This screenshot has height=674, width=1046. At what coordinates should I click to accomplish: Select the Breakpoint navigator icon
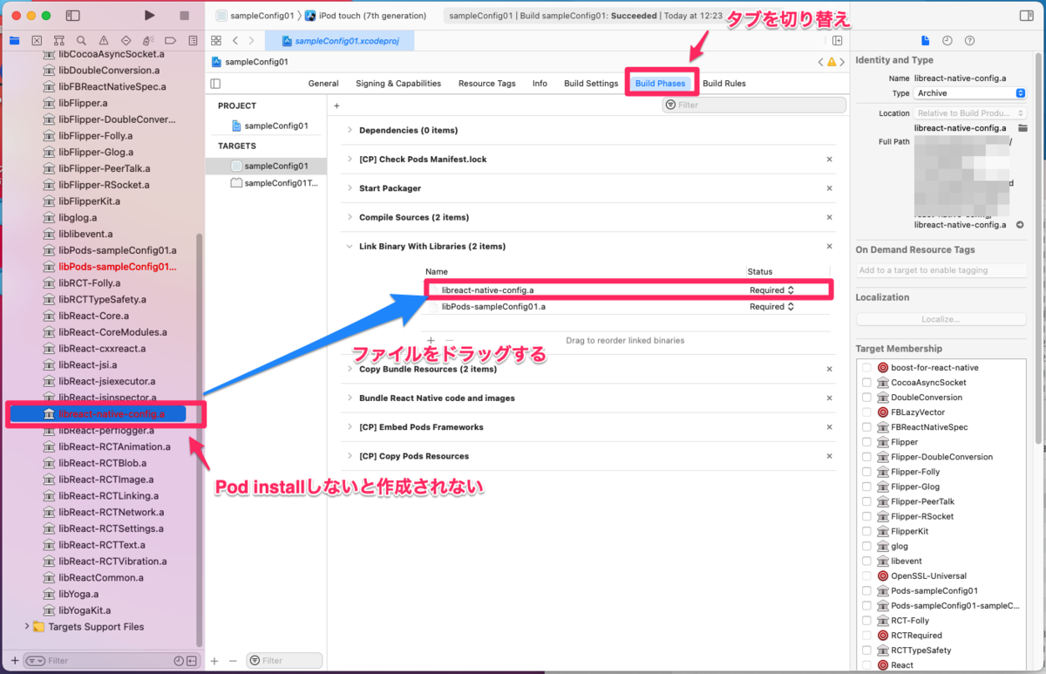(170, 40)
